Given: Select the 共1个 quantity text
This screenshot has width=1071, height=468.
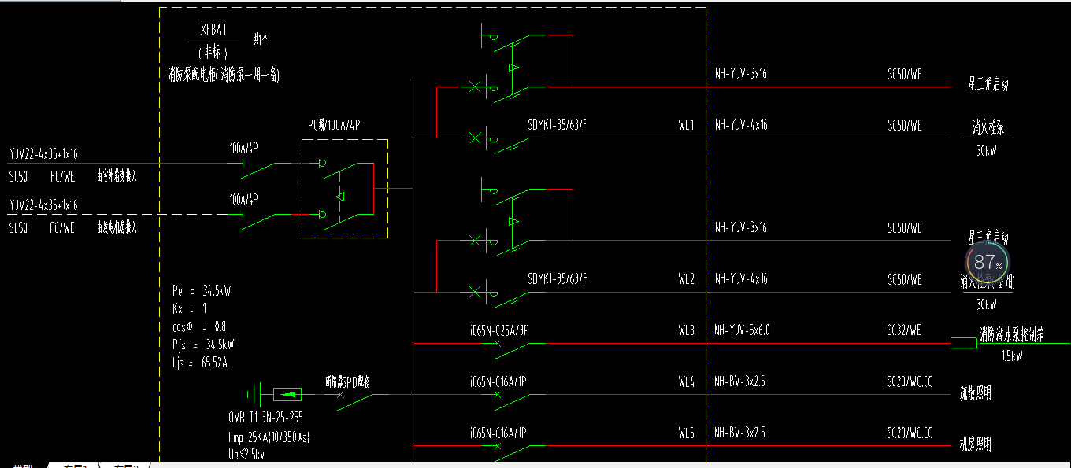Looking at the screenshot, I should coord(261,39).
